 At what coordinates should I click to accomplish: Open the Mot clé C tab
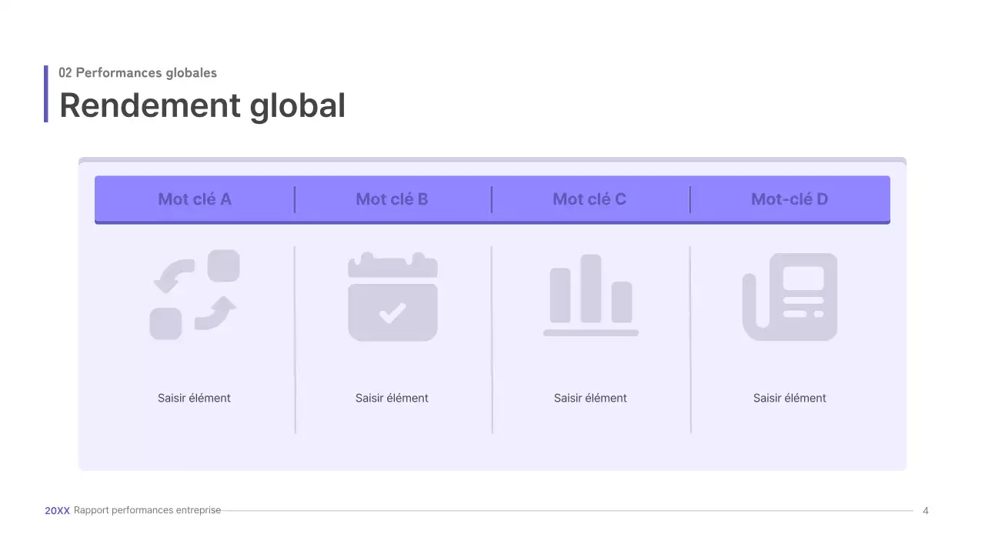point(590,199)
